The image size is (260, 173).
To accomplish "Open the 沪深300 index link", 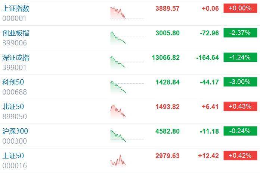I will tap(15, 131).
